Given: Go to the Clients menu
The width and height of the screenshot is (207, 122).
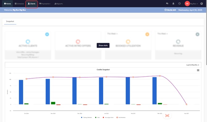Looking at the screenshot, I should tap(32, 4).
